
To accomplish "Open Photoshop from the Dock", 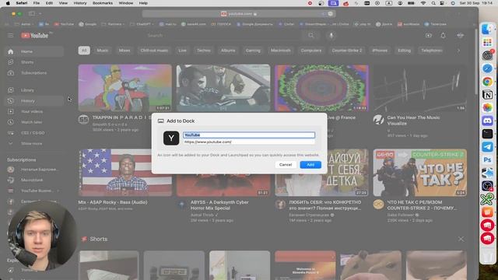I will 487,159.
